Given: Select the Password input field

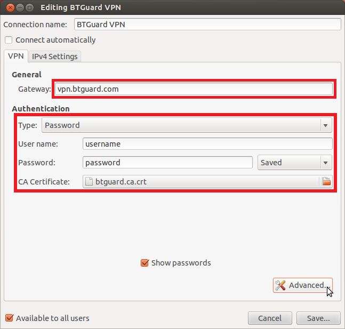Looking at the screenshot, I should point(167,163).
